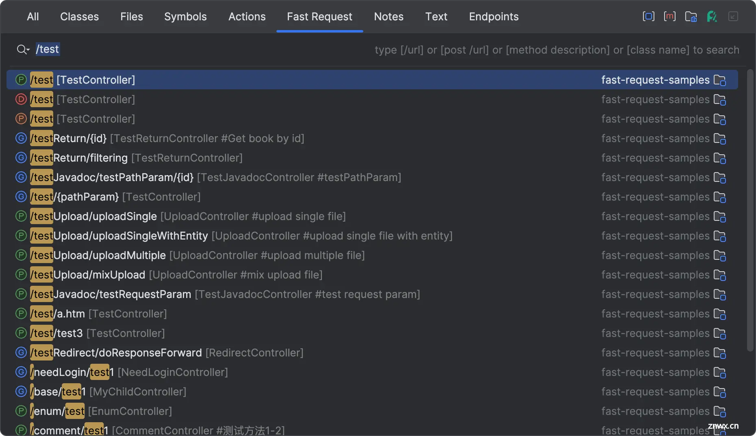
Task: Click P icon beside /test/a.htm
Action: (21, 313)
